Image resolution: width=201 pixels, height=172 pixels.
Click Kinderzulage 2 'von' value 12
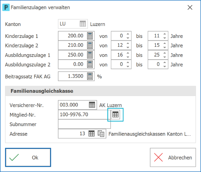[x=120, y=45]
